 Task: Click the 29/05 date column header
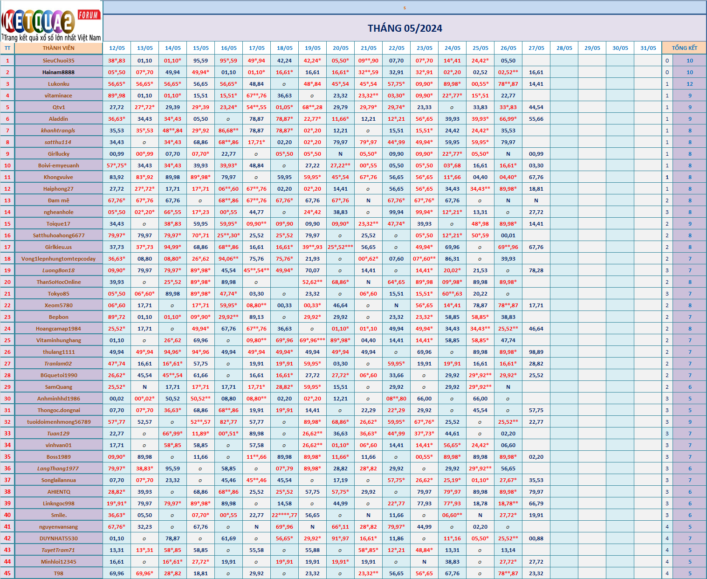(x=592, y=48)
